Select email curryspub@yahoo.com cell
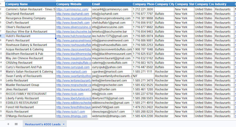The image size is (236, 127). tap(112, 67)
